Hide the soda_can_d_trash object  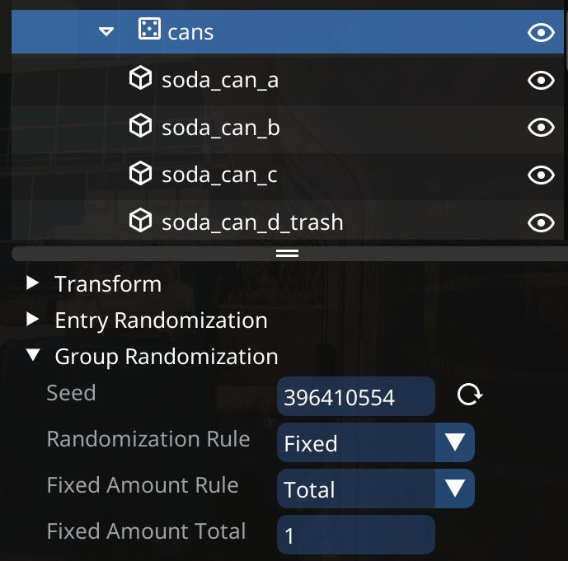540,222
